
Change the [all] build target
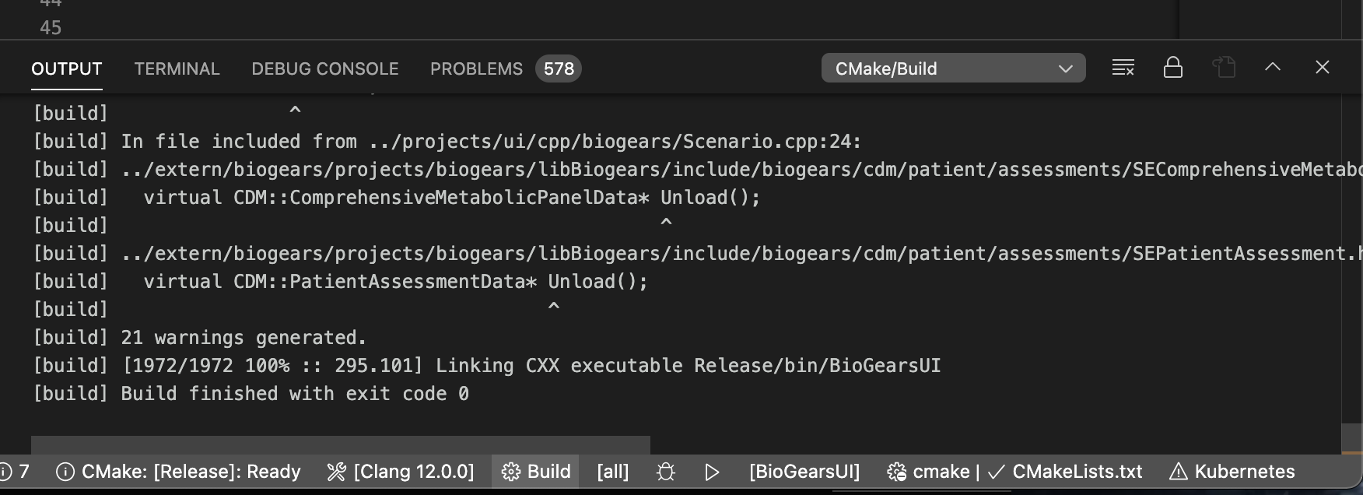[x=612, y=472]
